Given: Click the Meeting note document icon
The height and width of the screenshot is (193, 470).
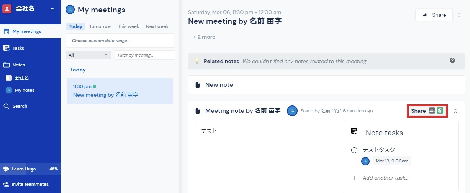Looking at the screenshot, I should (x=198, y=111).
